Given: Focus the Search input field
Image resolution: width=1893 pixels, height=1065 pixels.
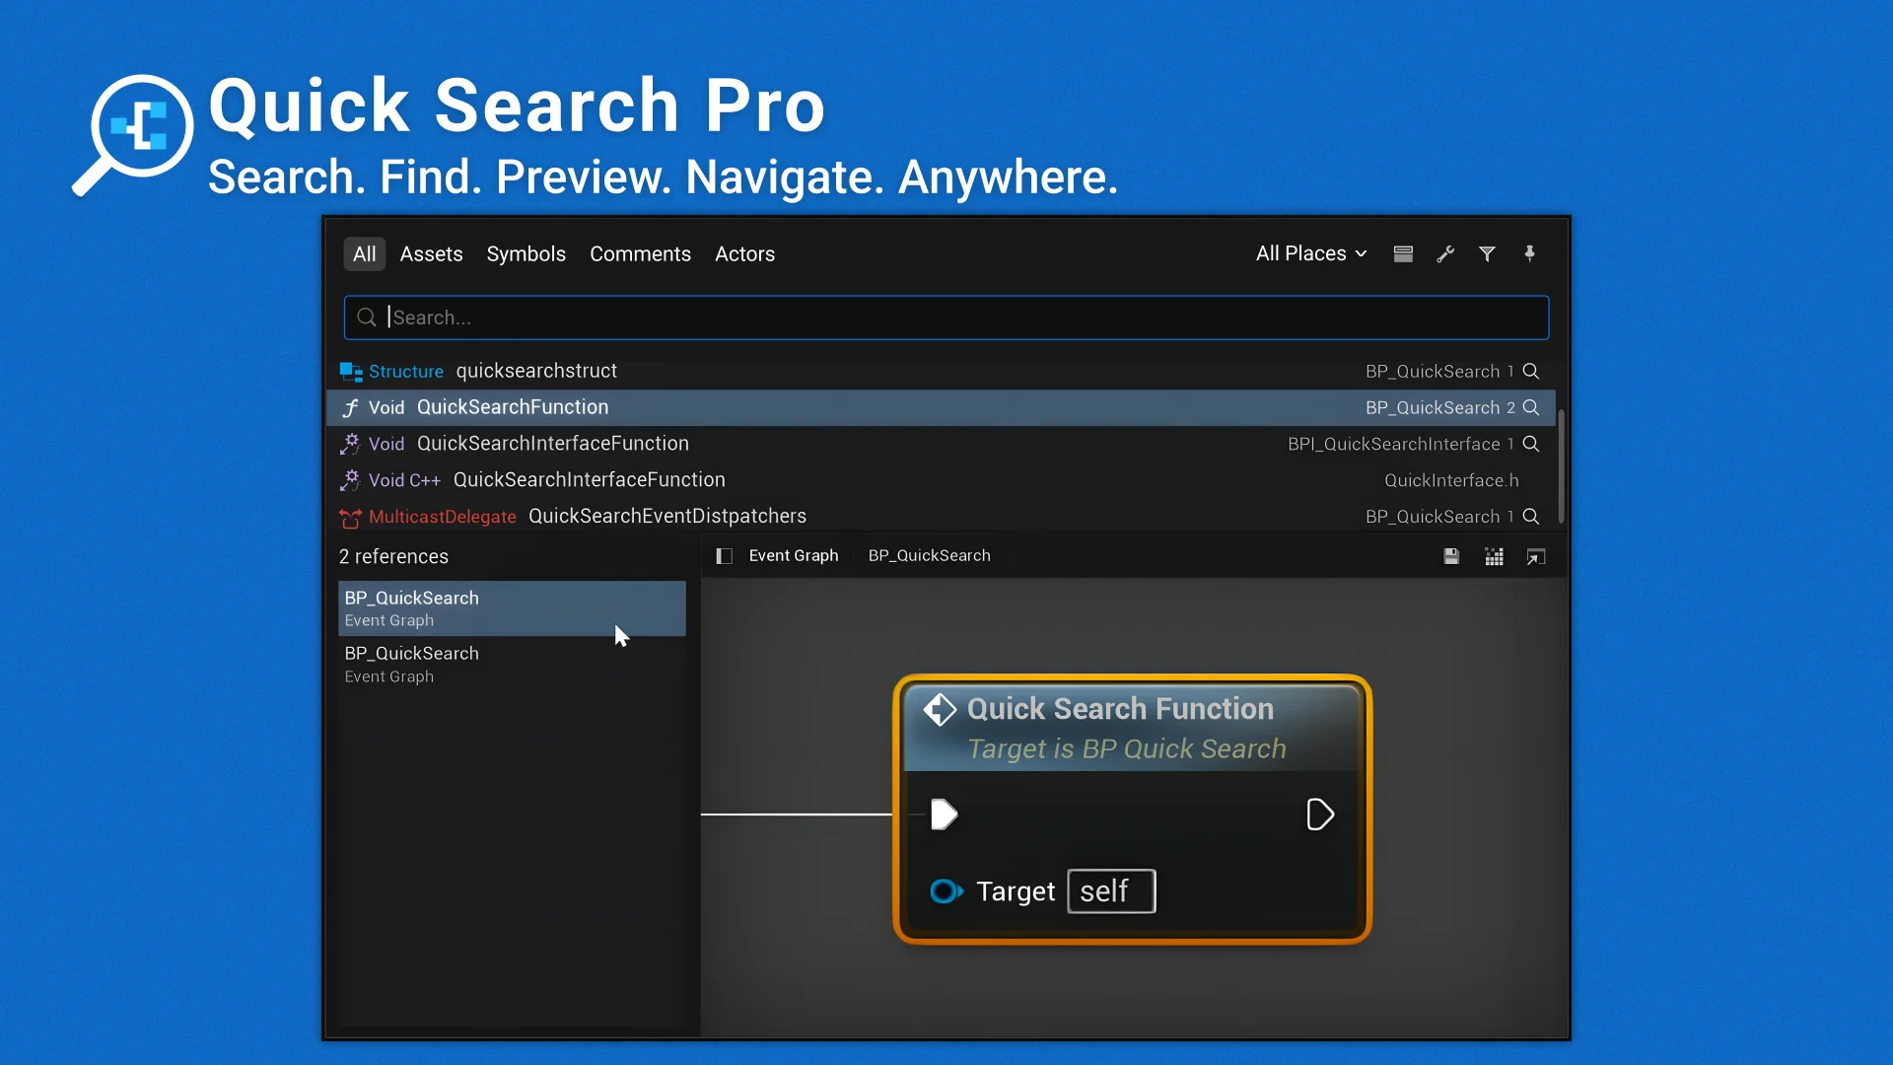Looking at the screenshot, I should tap(946, 318).
